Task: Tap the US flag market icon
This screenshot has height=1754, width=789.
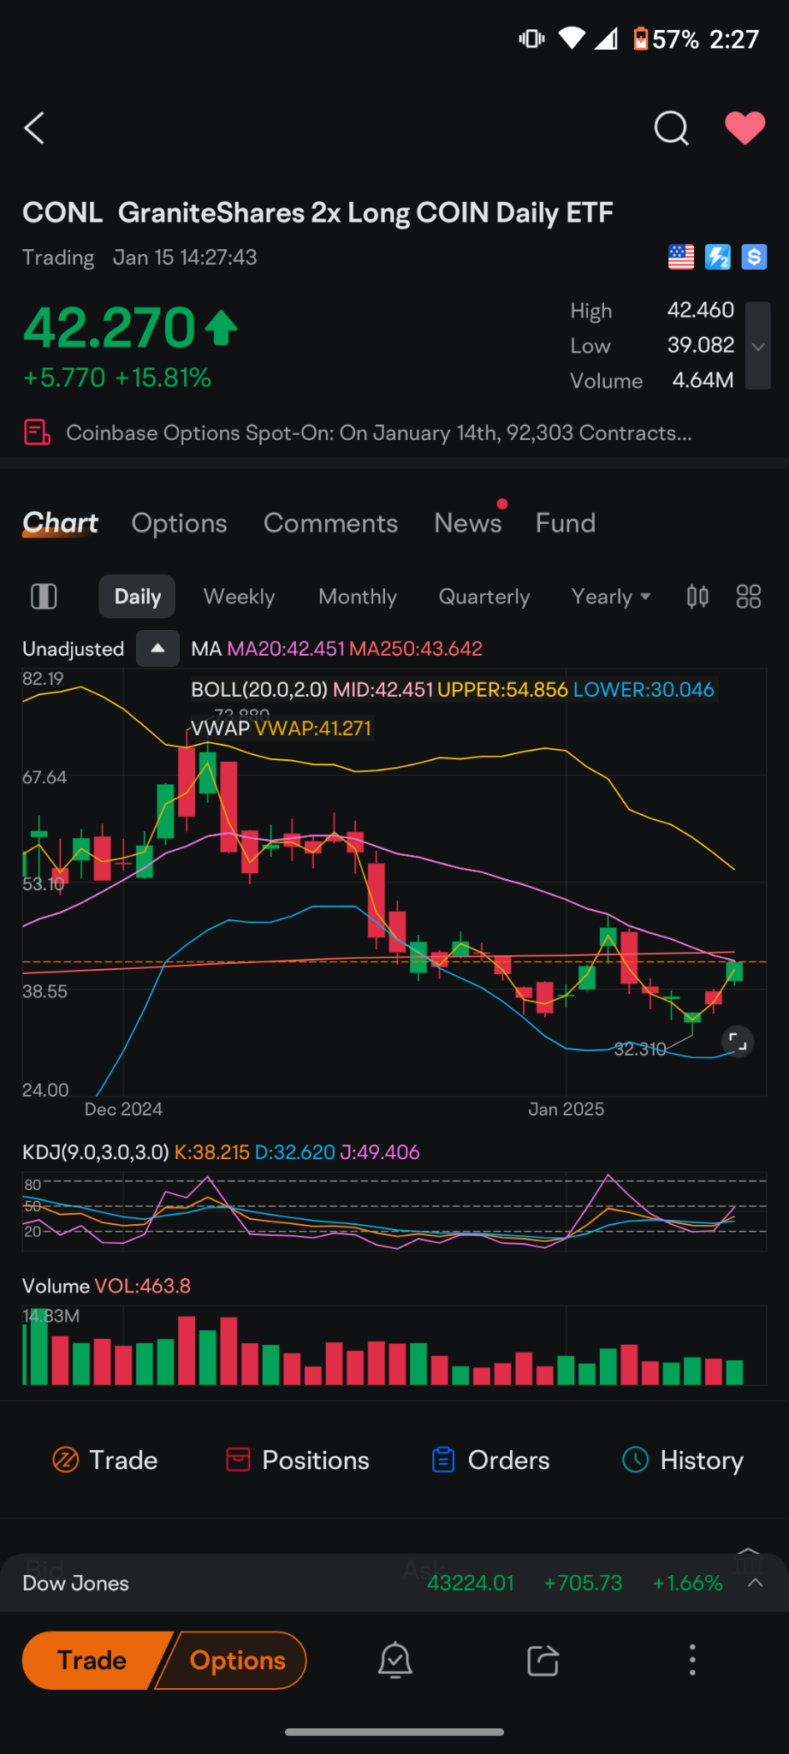Action: [x=681, y=257]
